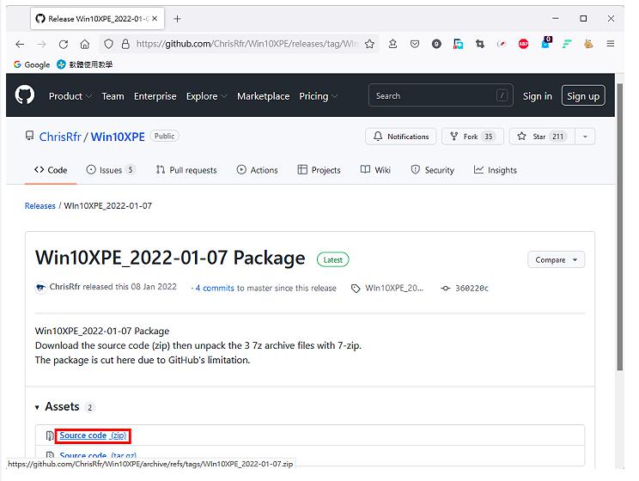639x481 pixels.
Task: Open the Releases breadcrumb link
Action: pyautogui.click(x=40, y=206)
